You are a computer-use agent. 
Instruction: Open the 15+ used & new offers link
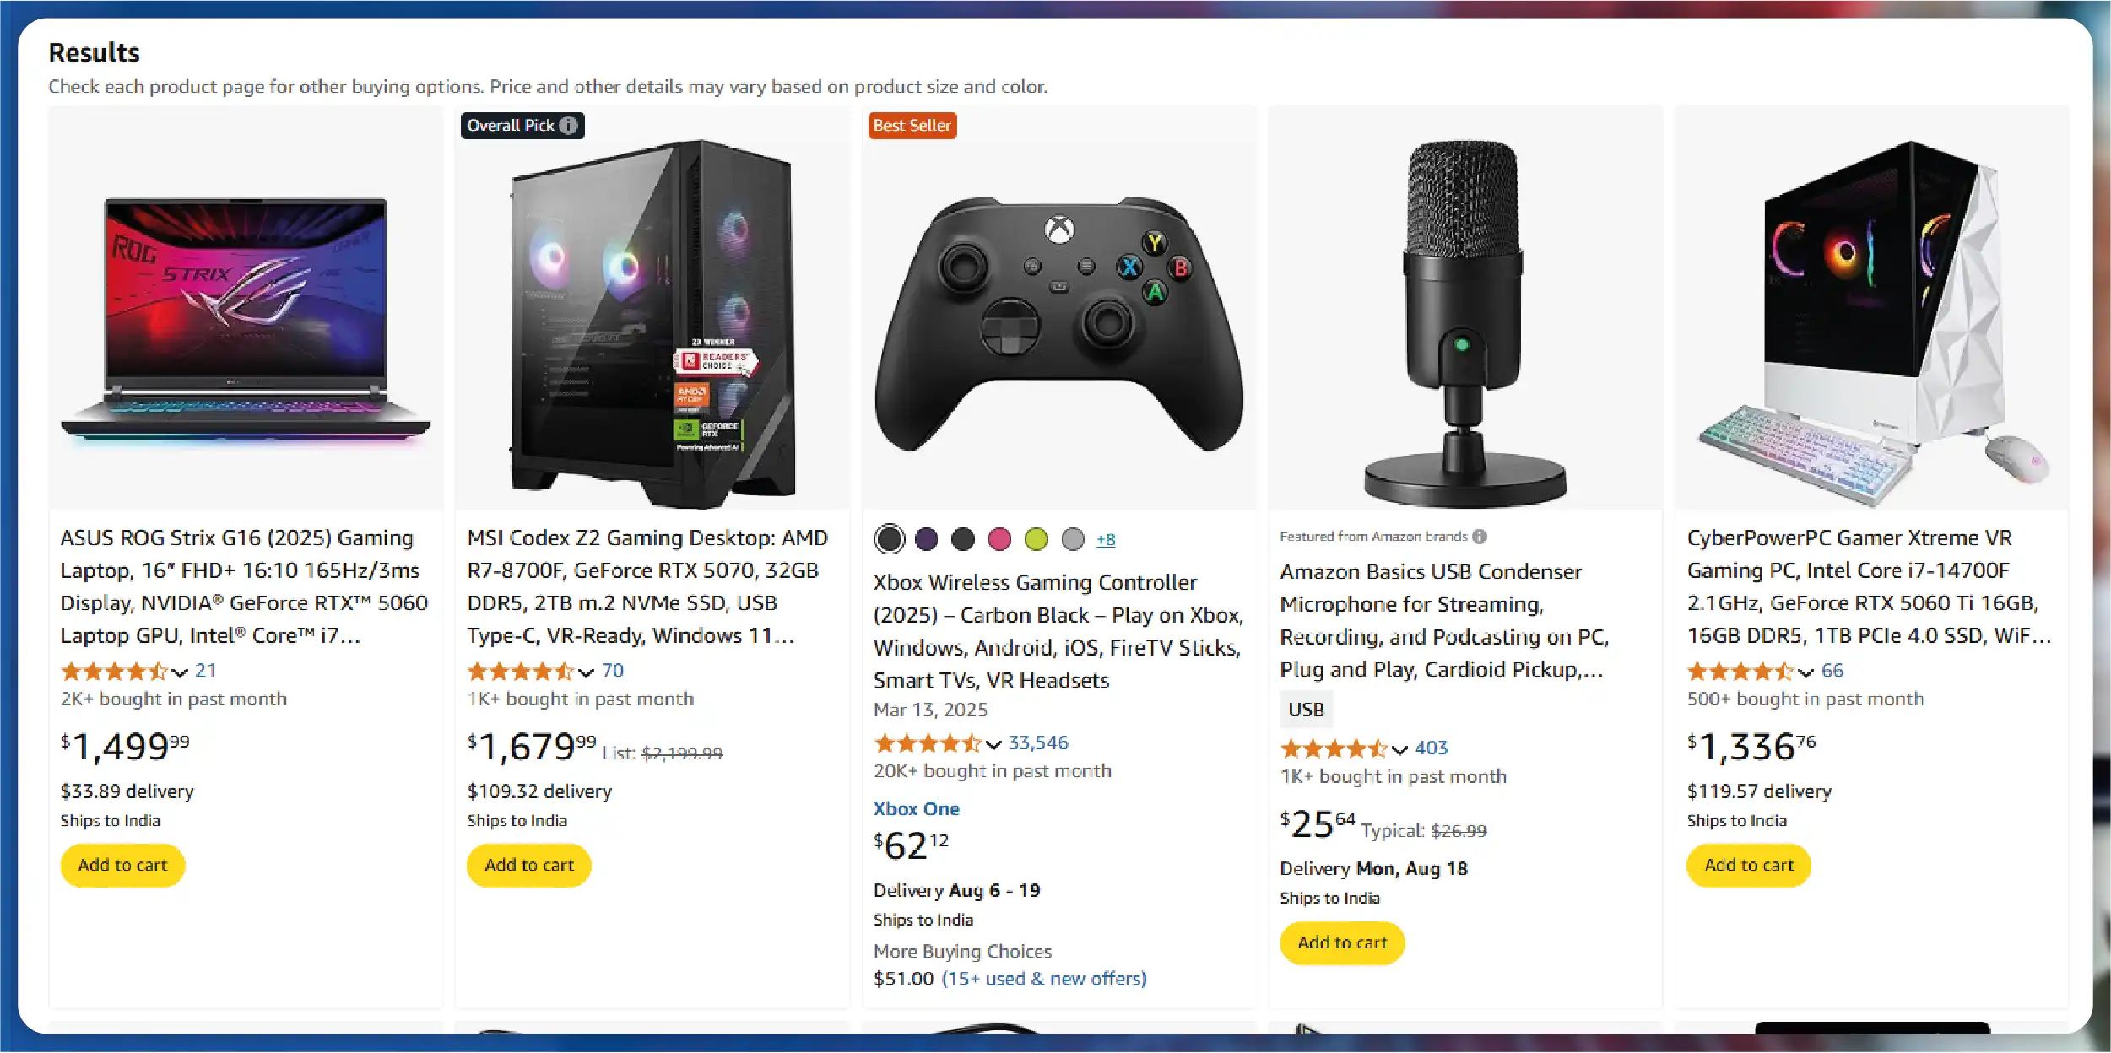pos(1044,979)
